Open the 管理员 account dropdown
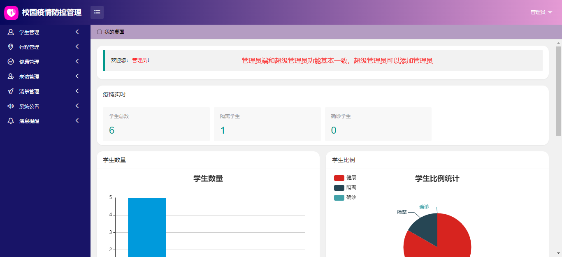The image size is (562, 257). pyautogui.click(x=541, y=12)
